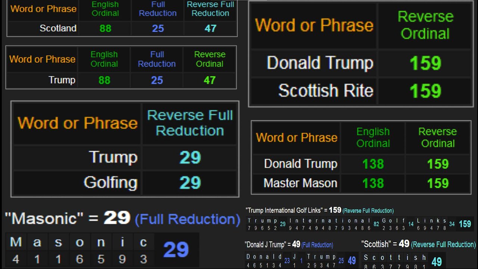
Task: Click English Ordinal header in the Scotland table
Action: [x=105, y=9]
